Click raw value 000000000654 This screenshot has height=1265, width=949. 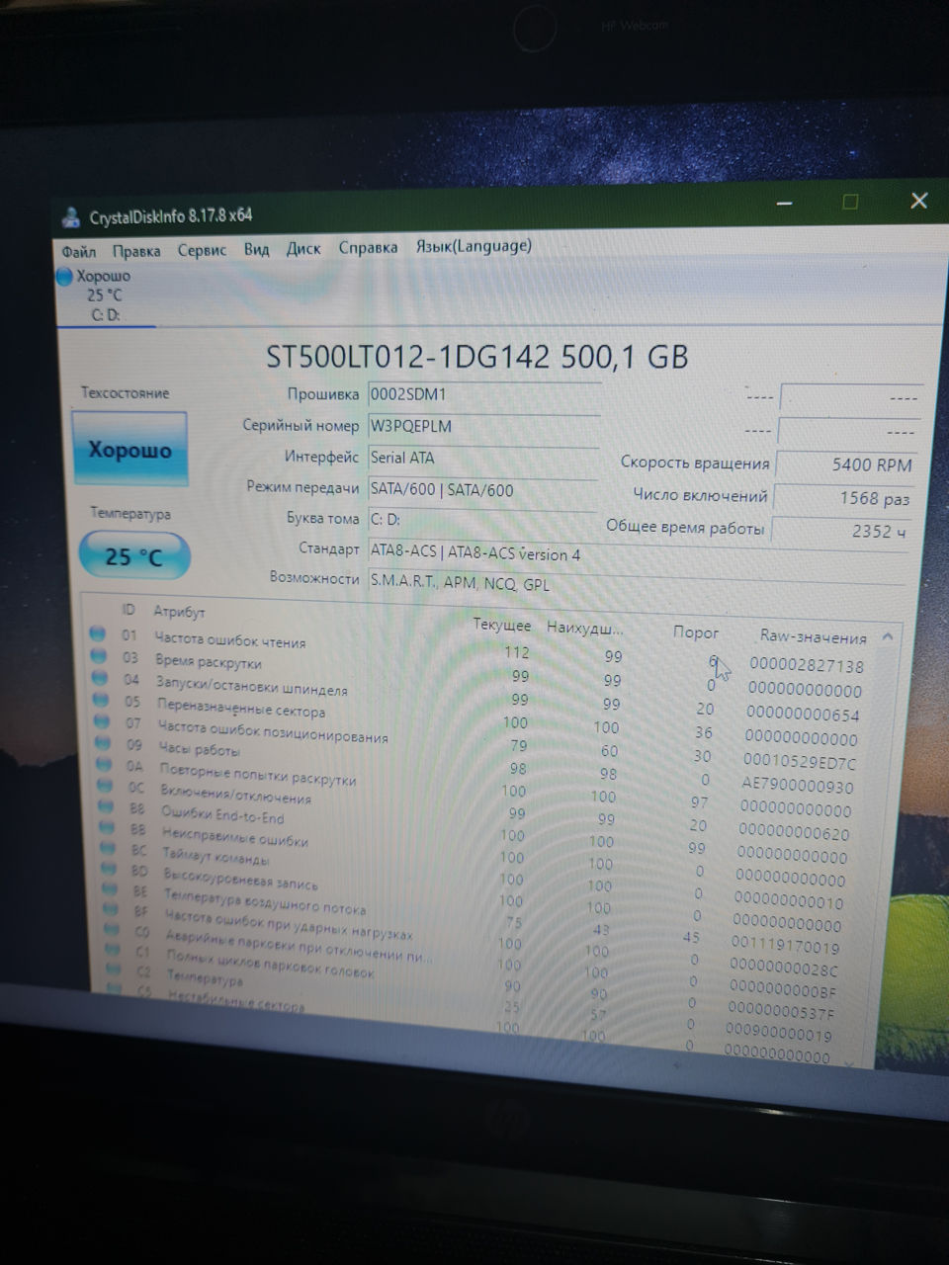pyautogui.click(x=803, y=715)
